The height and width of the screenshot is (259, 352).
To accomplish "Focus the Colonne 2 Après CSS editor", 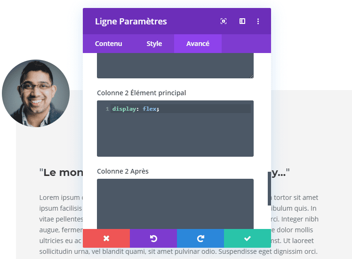I will [176, 204].
